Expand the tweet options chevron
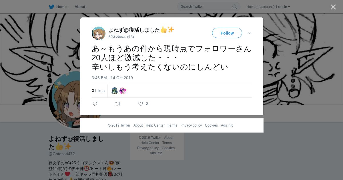 [x=250, y=33]
